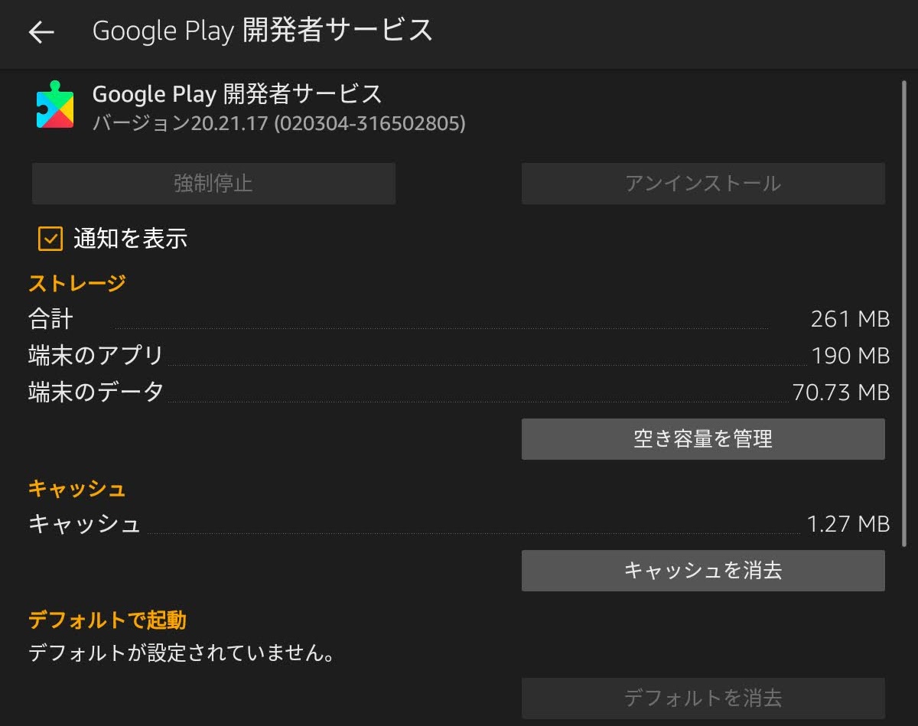
Task: Click the app name beside the puzzle icon
Action: (237, 94)
